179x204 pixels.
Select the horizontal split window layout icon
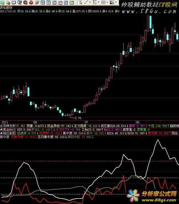click(x=43, y=2)
